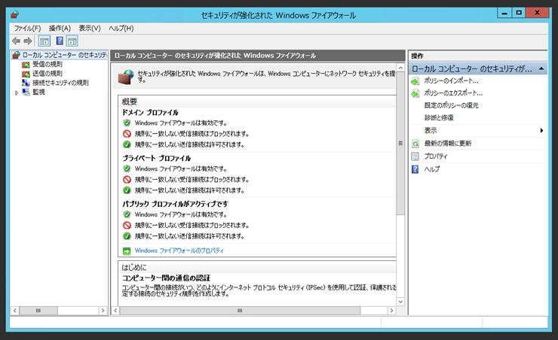This screenshot has width=558, height=340.
Task: Select 送信の規則 in the tree
Action: [48, 74]
